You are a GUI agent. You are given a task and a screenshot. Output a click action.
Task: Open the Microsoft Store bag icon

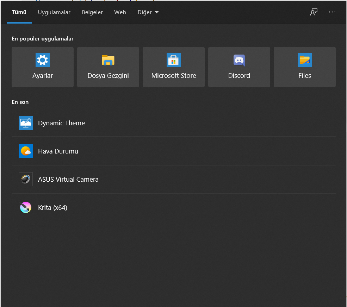coord(173,60)
